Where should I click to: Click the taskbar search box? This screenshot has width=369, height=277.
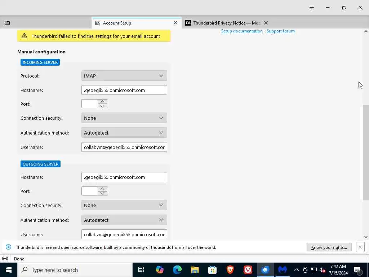[x=75, y=270]
